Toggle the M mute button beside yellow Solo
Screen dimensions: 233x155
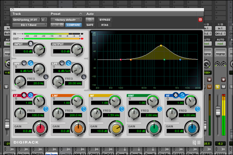tap(223, 87)
